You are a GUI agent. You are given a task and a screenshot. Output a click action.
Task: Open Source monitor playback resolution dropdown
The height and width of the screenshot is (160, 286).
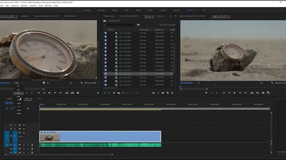point(73,83)
